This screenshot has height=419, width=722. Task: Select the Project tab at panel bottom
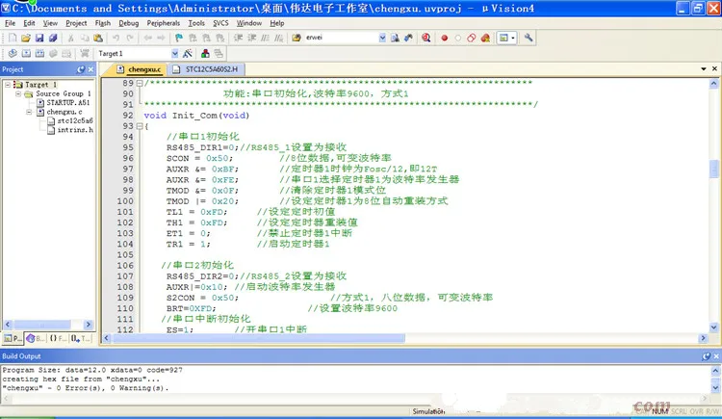pyautogui.click(x=13, y=338)
